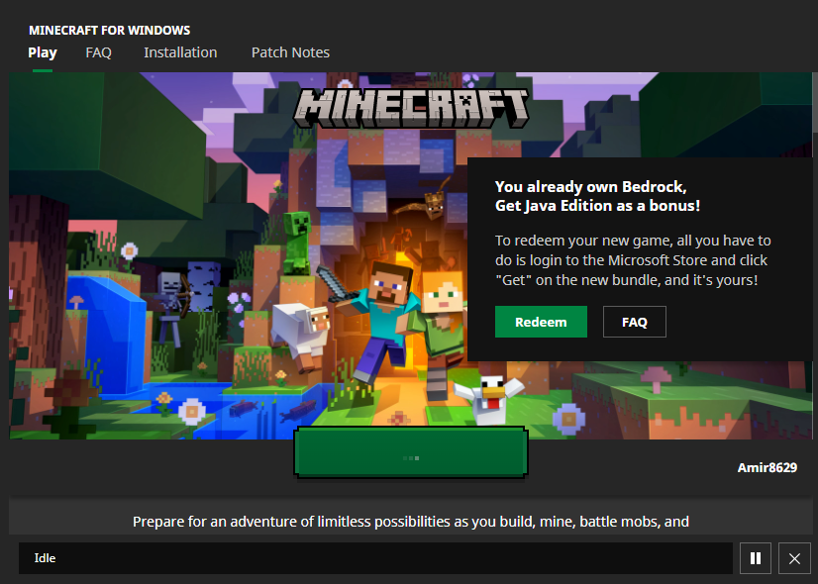Switch to the Play tab
818x584 pixels.
[x=43, y=52]
